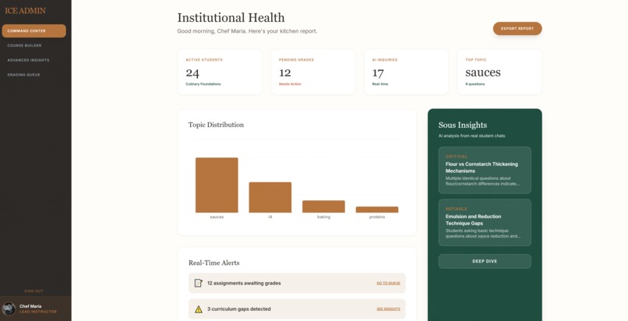The image size is (628, 321).
Task: Select the Top Topic sauces card
Action: [x=499, y=72]
